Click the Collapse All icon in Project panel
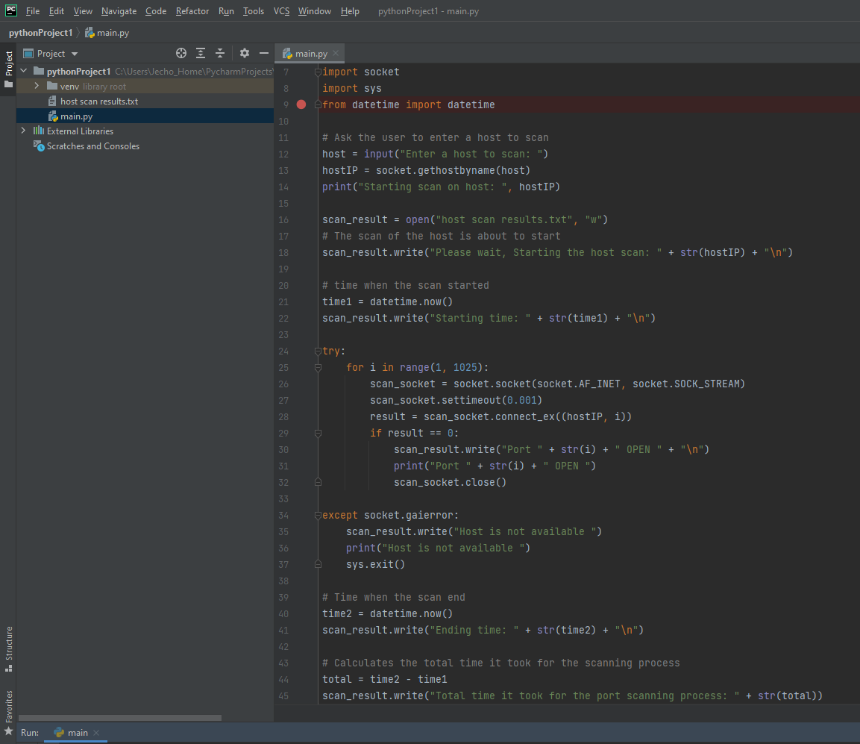 [220, 53]
